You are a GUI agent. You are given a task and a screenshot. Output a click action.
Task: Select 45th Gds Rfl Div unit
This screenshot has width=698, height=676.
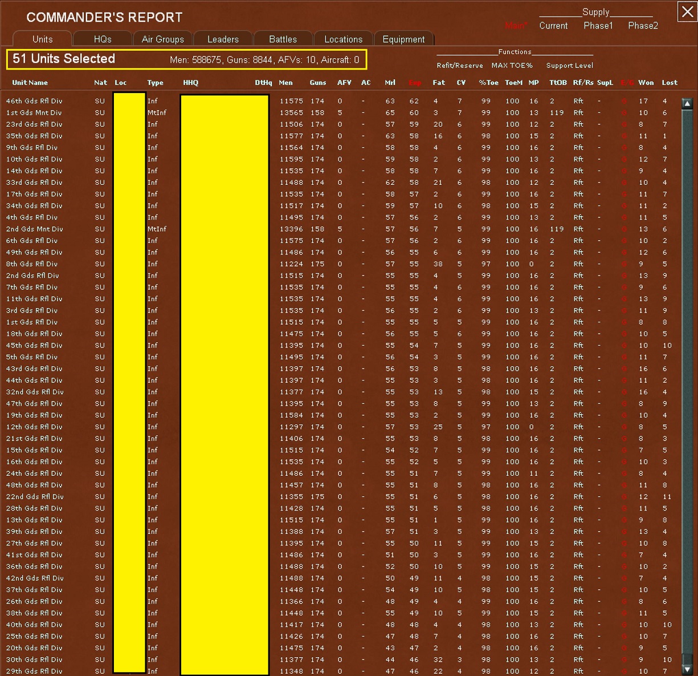[34, 345]
